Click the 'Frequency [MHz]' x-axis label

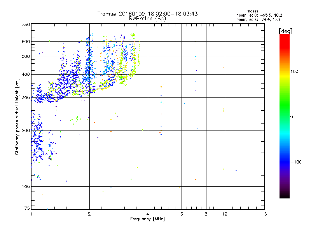[x=147, y=219]
